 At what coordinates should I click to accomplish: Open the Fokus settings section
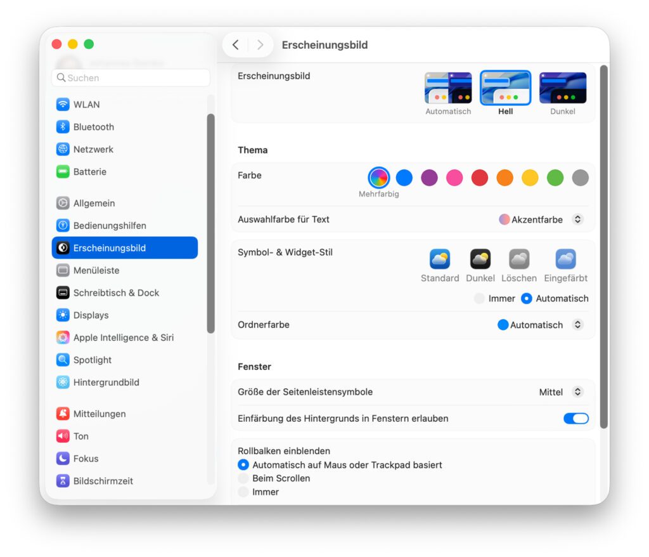(x=85, y=458)
